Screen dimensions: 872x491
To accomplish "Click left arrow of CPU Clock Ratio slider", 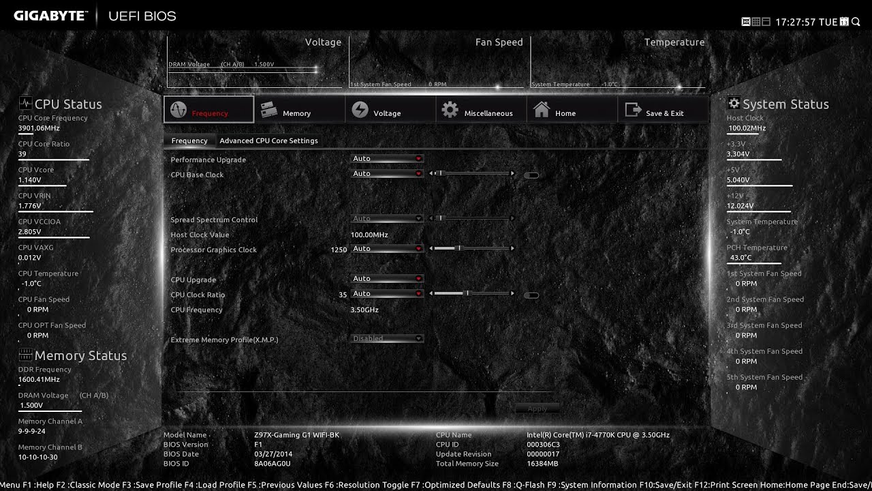I will pos(431,293).
